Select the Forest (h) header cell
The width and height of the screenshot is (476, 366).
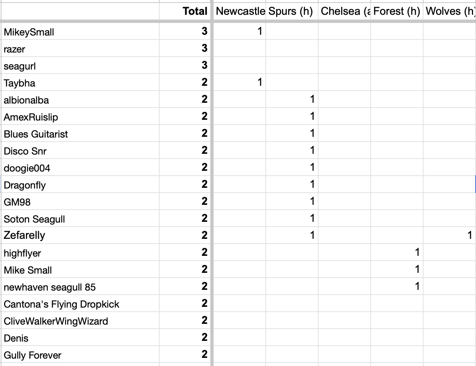(397, 11)
